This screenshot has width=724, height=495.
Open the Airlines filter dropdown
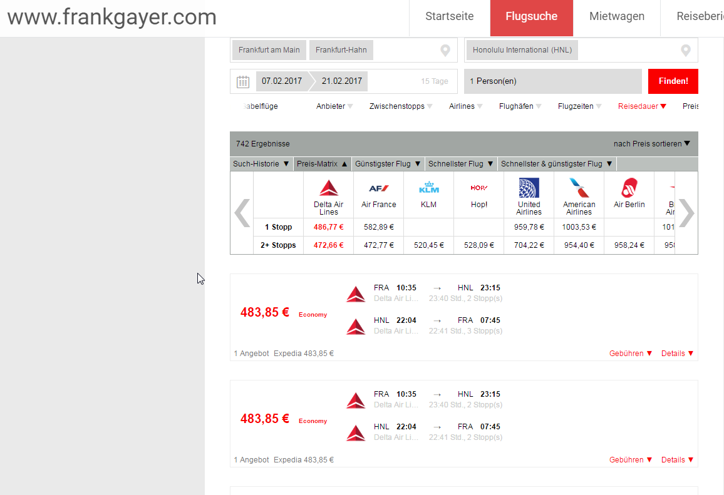(x=465, y=106)
